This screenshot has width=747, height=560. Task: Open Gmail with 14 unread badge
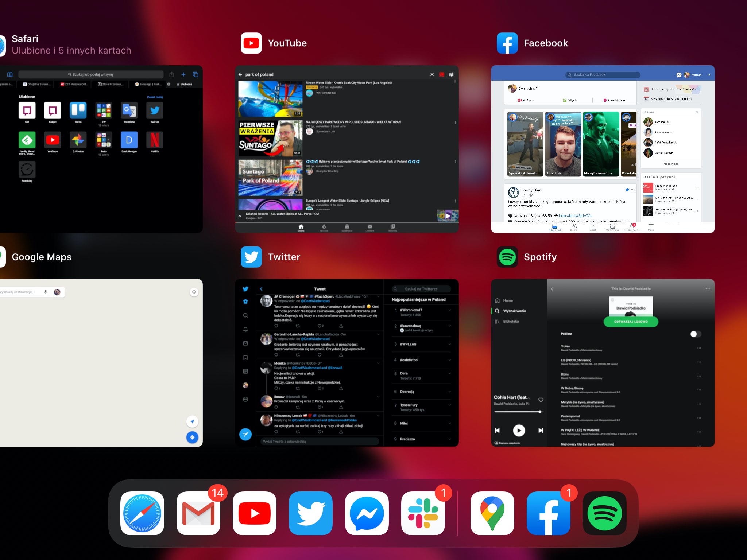[198, 513]
